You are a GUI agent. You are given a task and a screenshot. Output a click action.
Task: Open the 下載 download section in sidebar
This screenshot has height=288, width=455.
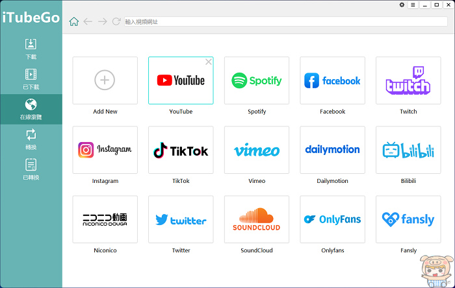point(31,49)
